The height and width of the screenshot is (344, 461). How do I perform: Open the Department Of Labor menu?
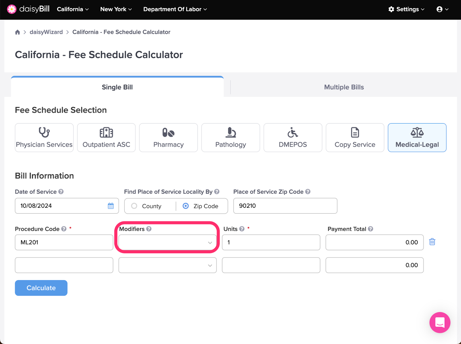click(x=175, y=9)
